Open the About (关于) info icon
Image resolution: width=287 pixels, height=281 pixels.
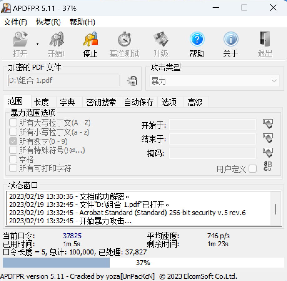(231, 39)
